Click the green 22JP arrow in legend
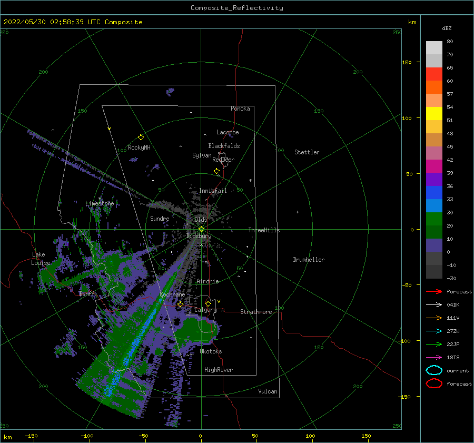 [x=434, y=344]
